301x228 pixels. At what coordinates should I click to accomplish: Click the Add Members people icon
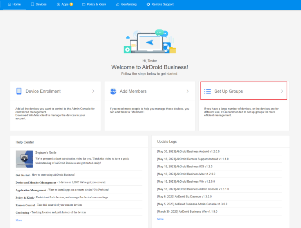coord(113,91)
